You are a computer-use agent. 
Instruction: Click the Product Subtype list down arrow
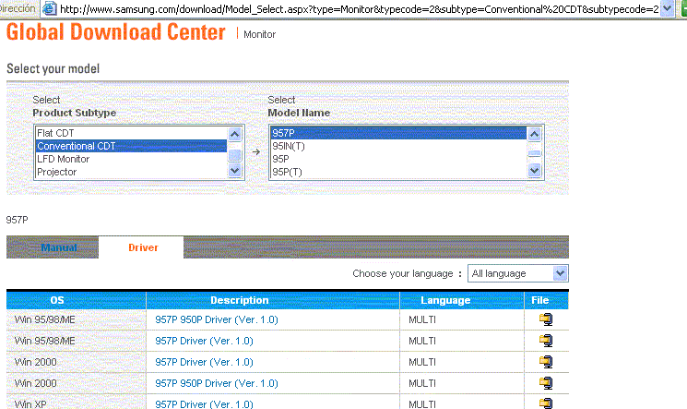point(235,171)
